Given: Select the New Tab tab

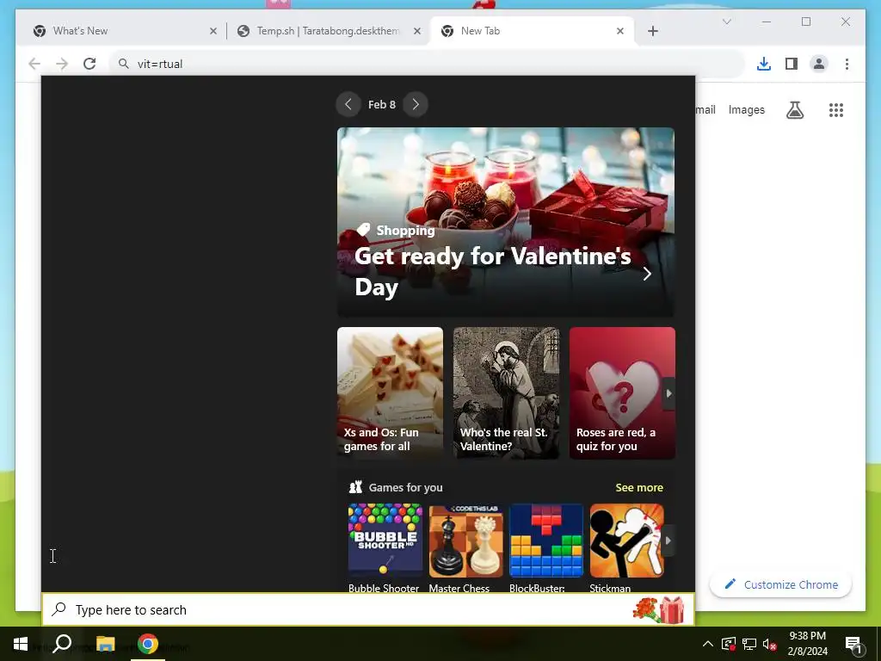Looking at the screenshot, I should coord(532,31).
